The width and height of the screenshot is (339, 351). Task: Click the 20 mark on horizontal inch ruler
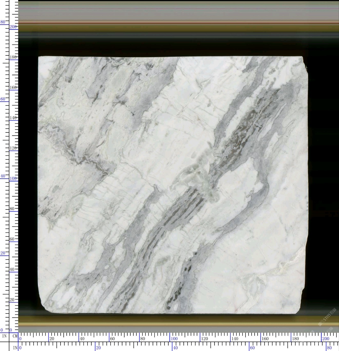coord(98,348)
